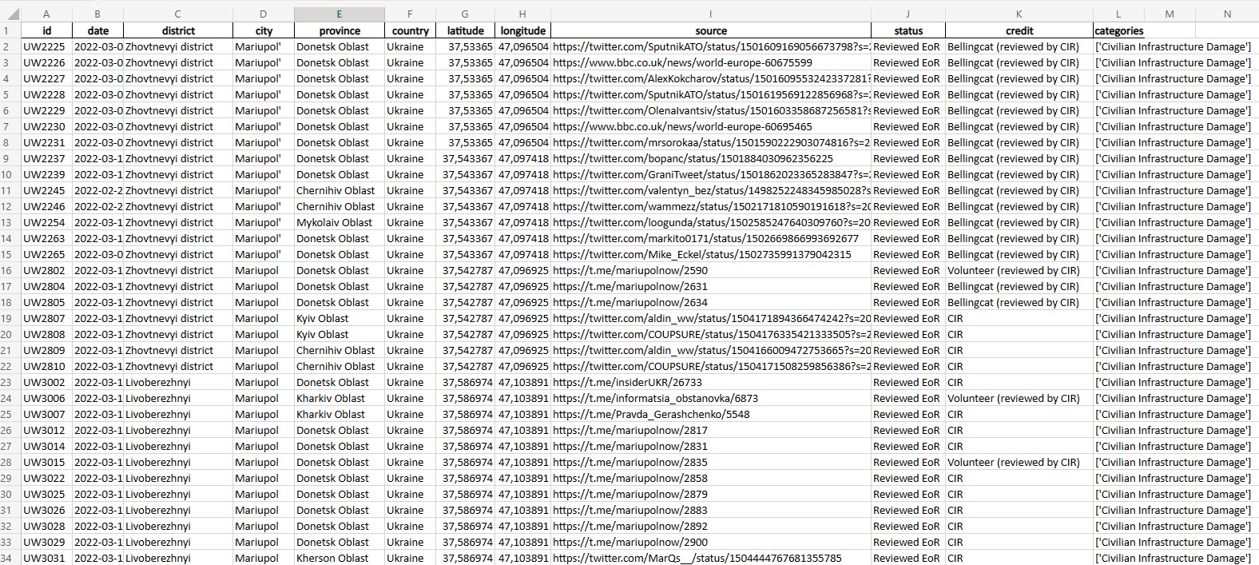
Task: Click the cell containing UW2237
Action: 46,158
